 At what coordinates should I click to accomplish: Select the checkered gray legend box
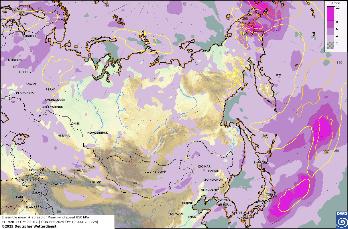tap(330, 46)
